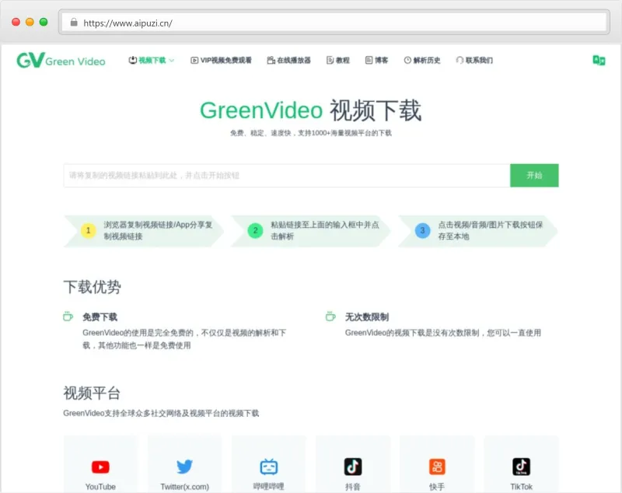Select the Twitter(x.com) platform card
Image resolution: width=622 pixels, height=493 pixels.
pyautogui.click(x=185, y=464)
